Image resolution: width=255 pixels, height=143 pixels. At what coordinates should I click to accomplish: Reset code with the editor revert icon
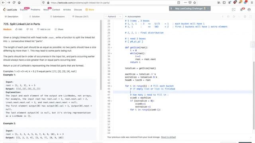click(234, 17)
